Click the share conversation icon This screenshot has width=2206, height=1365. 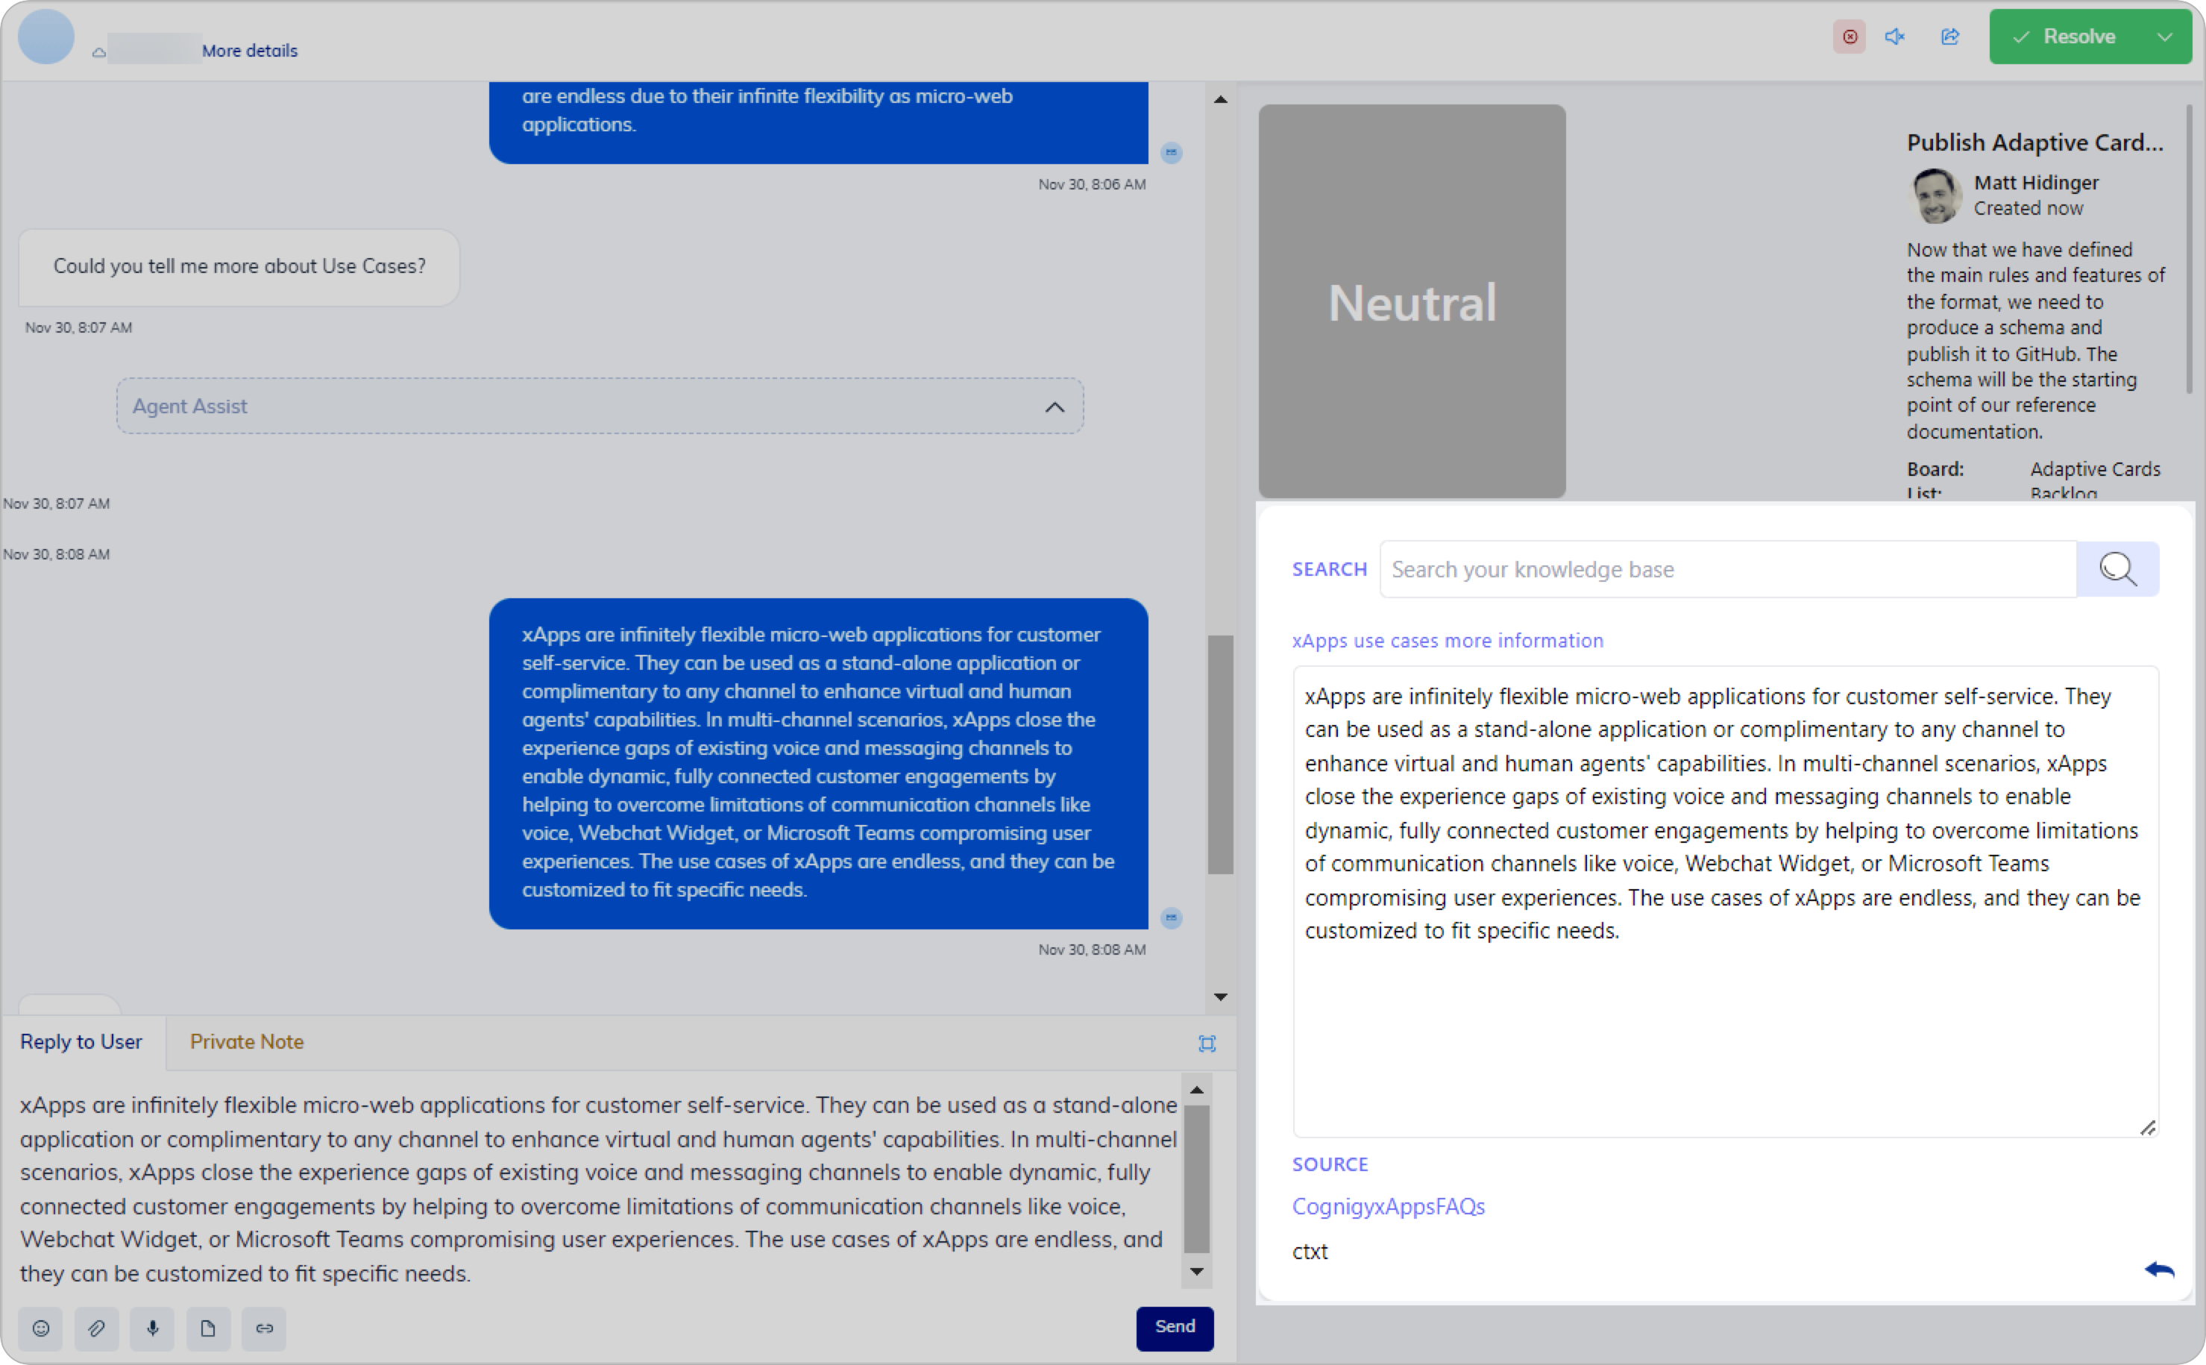click(1949, 37)
